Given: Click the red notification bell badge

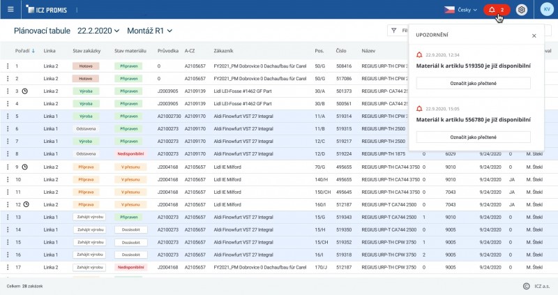Looking at the screenshot, I should pos(496,10).
